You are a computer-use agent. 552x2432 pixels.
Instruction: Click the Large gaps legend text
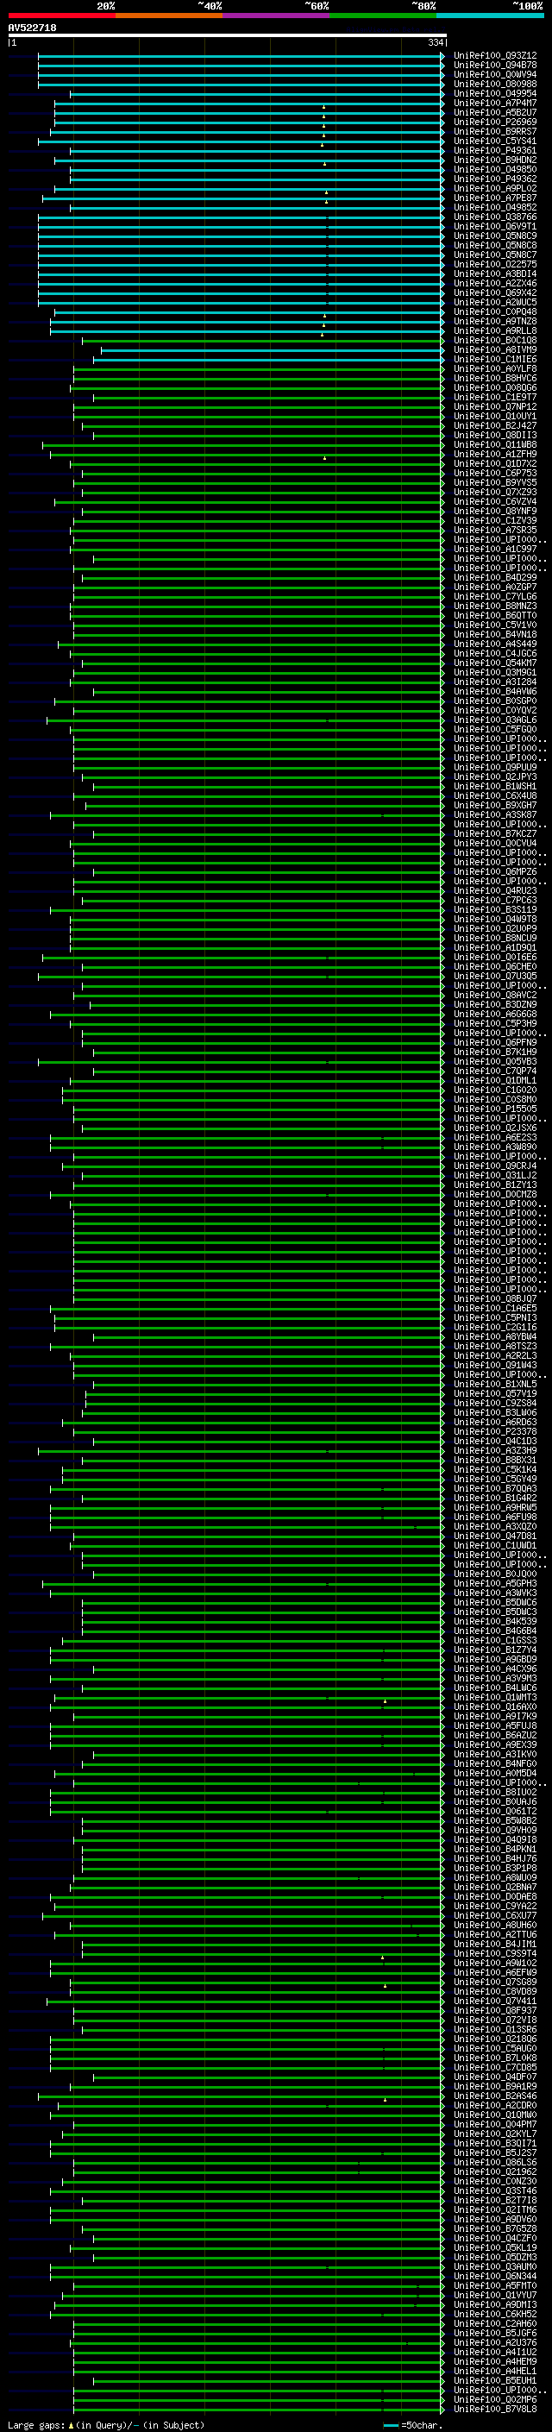click(x=106, y=2424)
